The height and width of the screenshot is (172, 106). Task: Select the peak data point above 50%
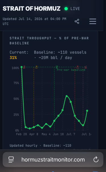click(x=67, y=96)
